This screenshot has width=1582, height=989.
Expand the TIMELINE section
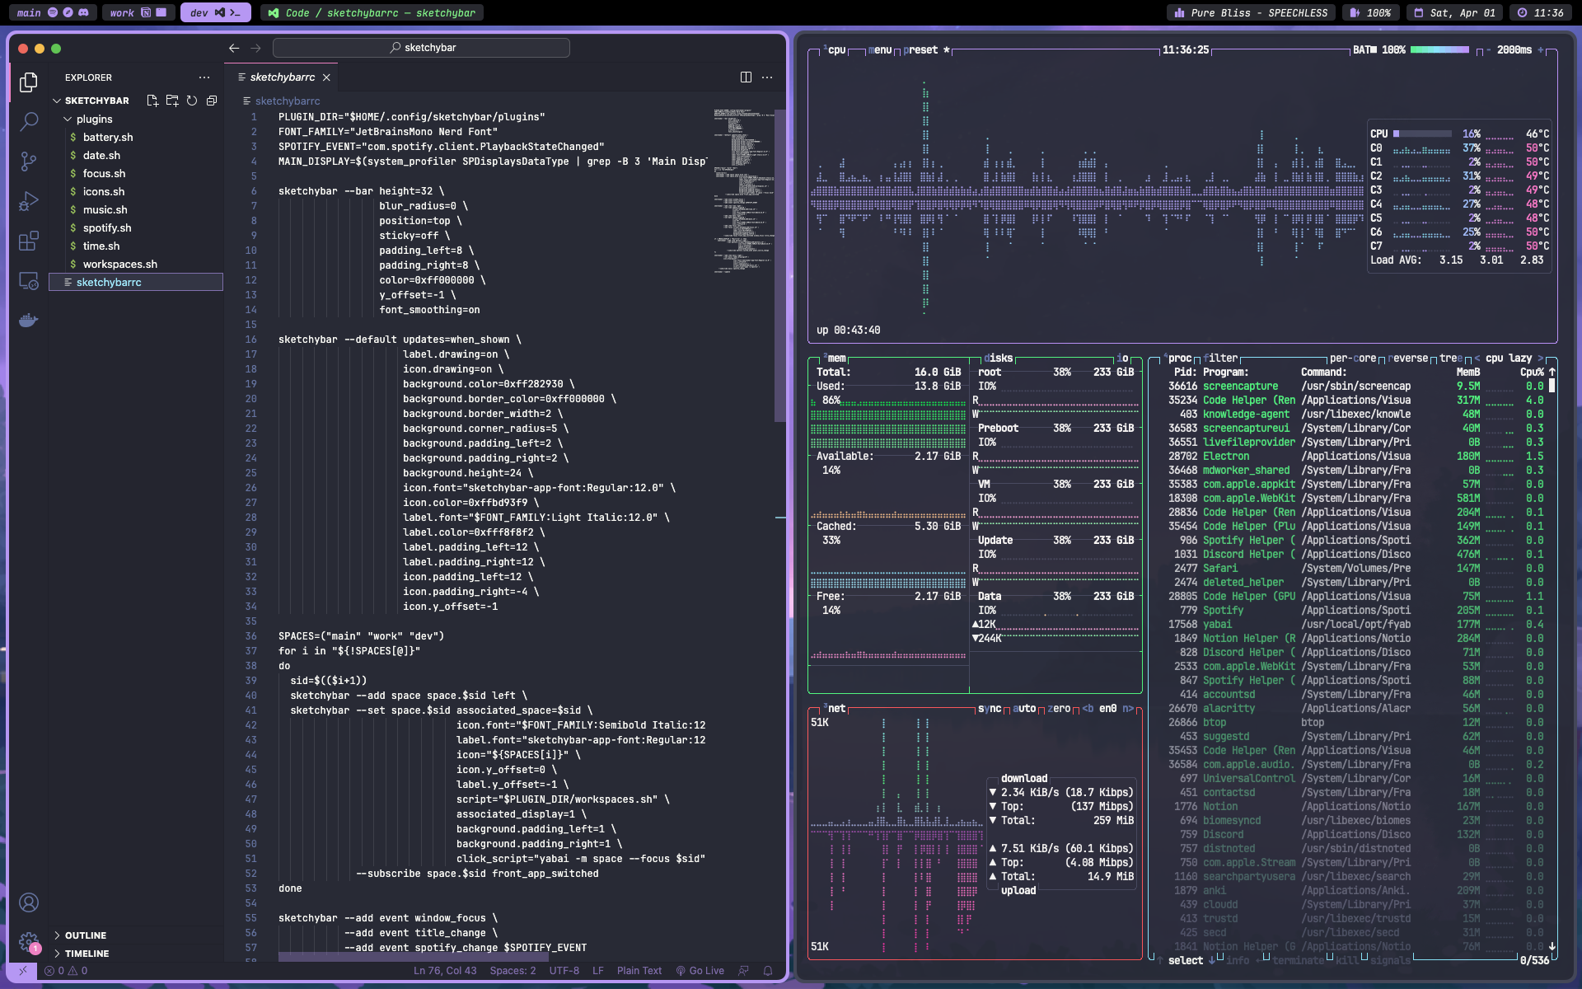(136, 954)
